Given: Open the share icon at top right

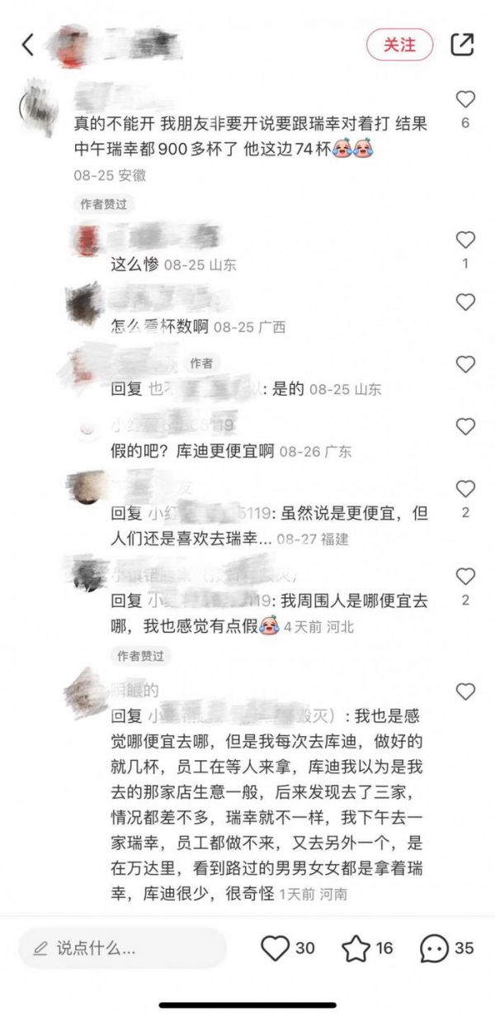Looking at the screenshot, I should [463, 45].
